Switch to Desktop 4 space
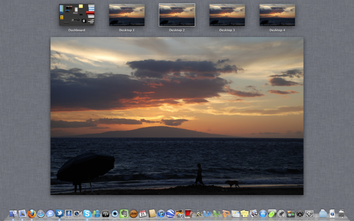 (277, 15)
